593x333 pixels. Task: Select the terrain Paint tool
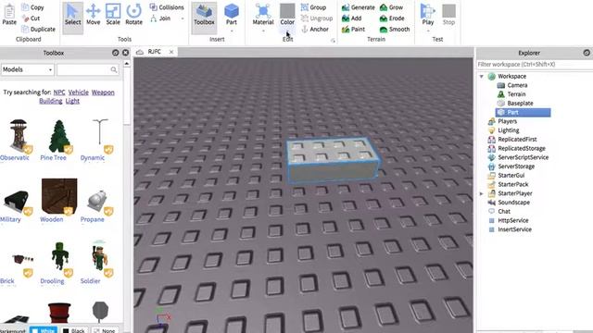[353, 29]
